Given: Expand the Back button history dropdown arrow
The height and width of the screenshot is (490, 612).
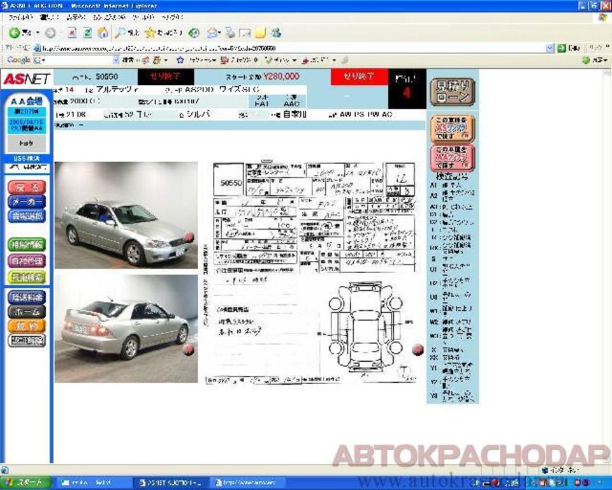Looking at the screenshot, I should pyautogui.click(x=38, y=33).
